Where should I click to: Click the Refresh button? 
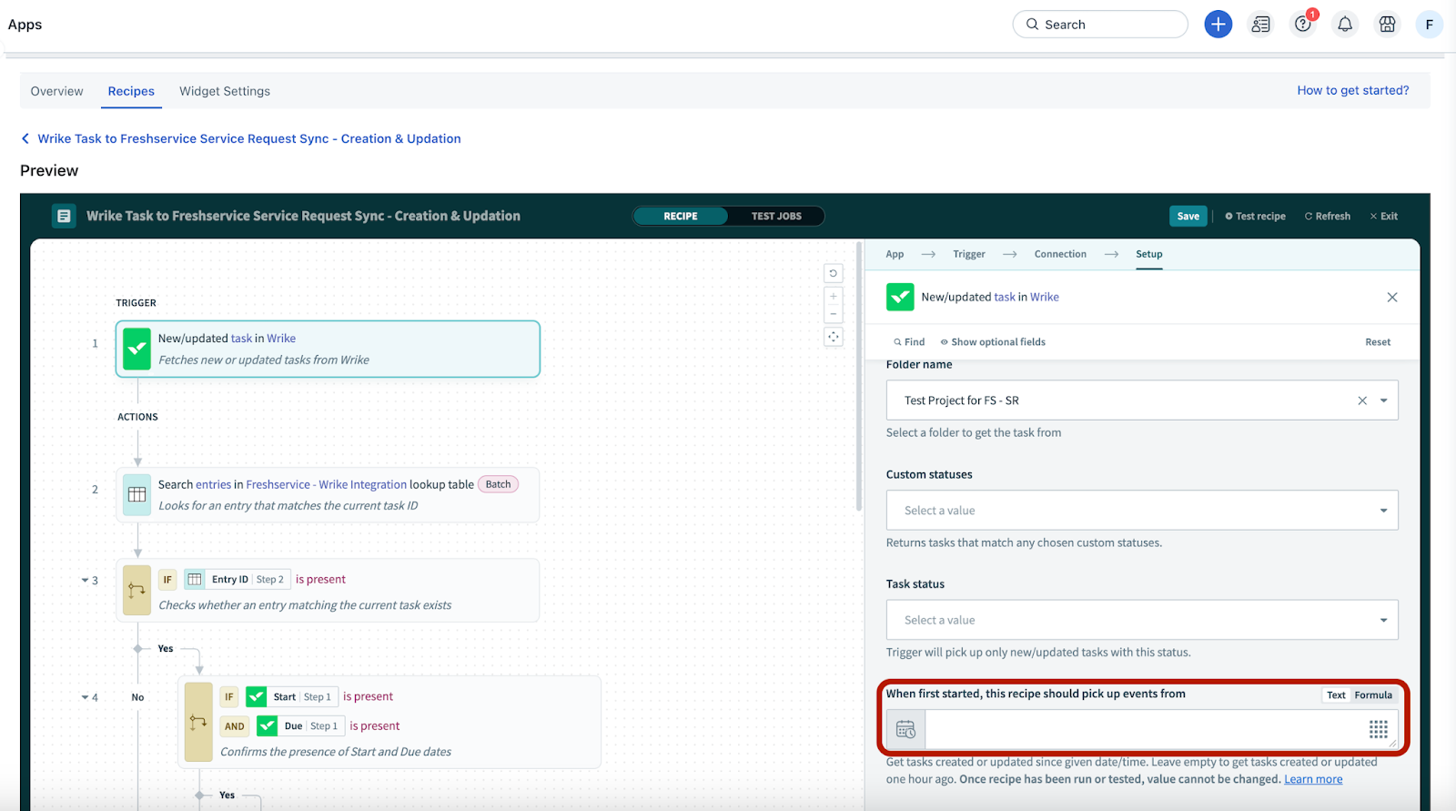pyautogui.click(x=1328, y=217)
